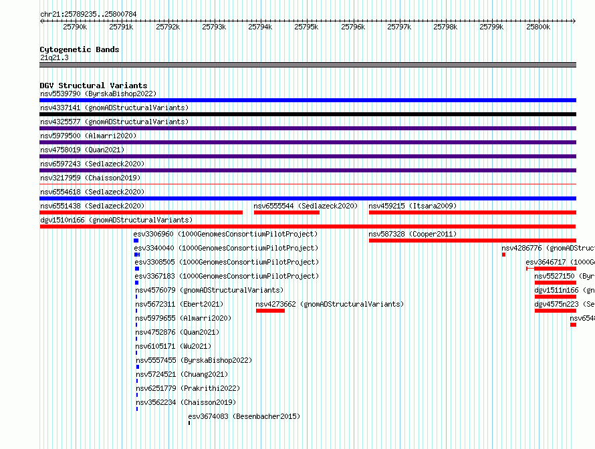The width and height of the screenshot is (595, 449).
Task: Select the red nsv6551438 variant bar
Action: tap(141, 212)
